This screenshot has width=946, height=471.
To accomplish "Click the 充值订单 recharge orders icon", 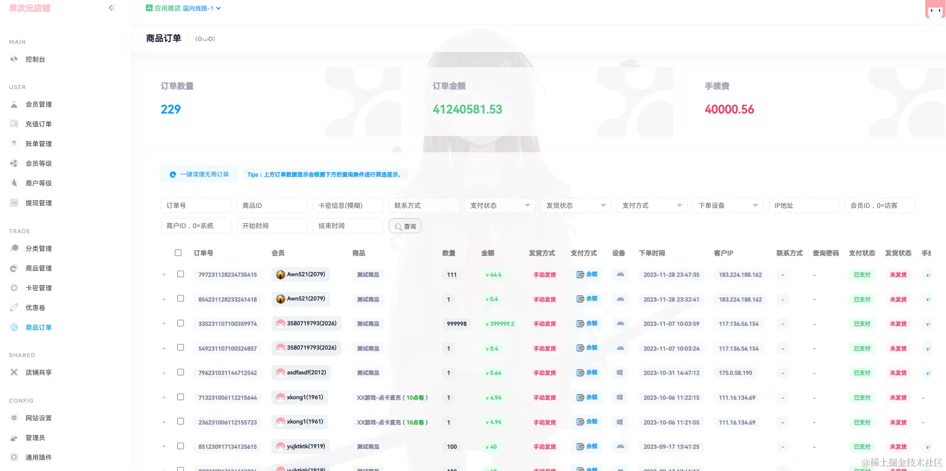I will 14,124.
